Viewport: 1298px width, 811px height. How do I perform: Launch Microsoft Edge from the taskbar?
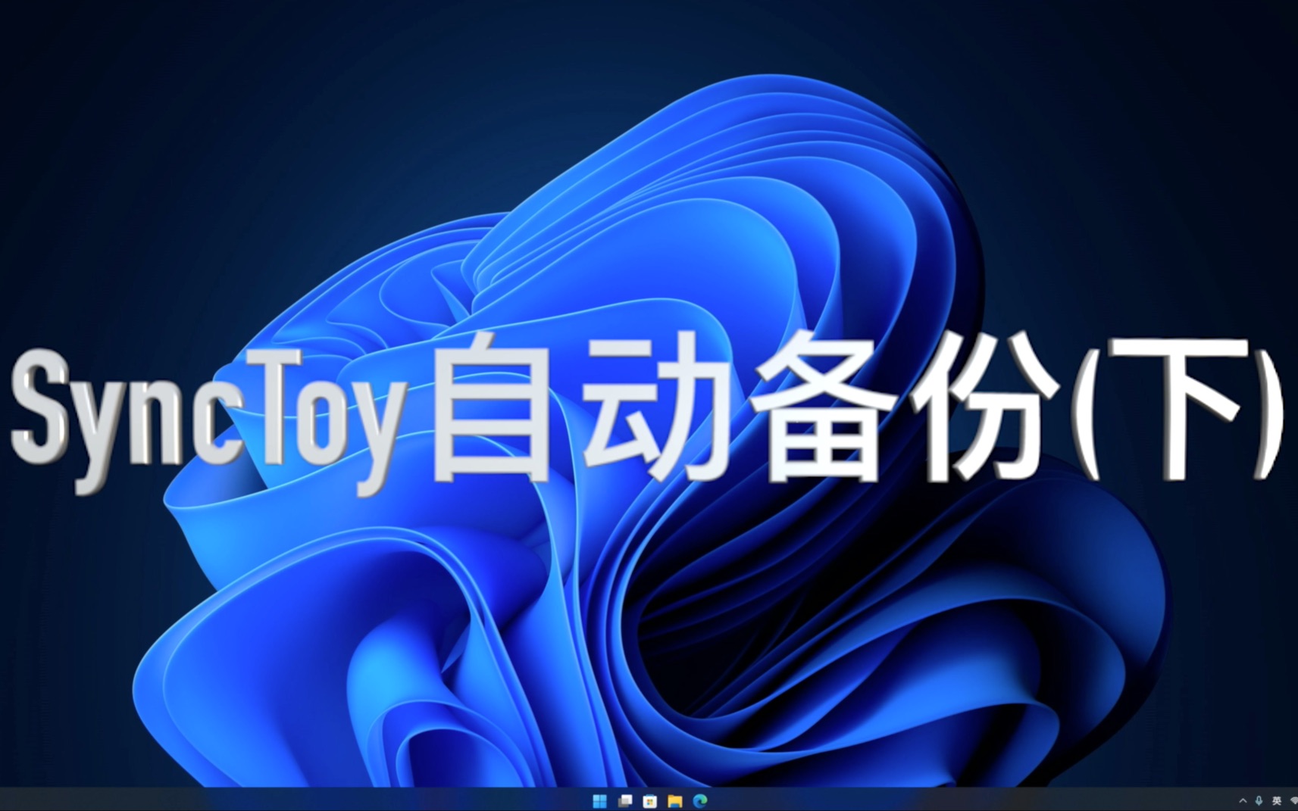pos(700,800)
